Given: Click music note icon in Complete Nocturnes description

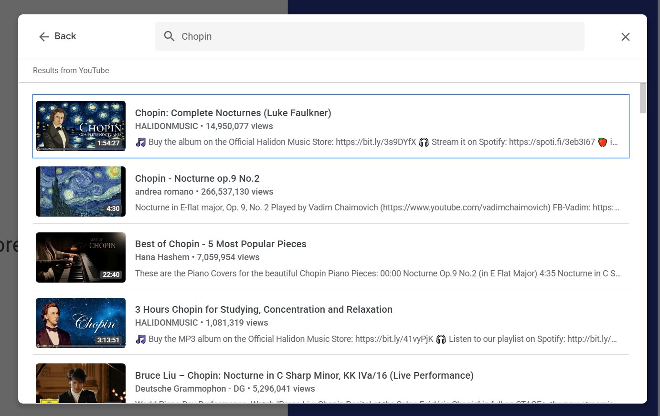Looking at the screenshot, I should 141,142.
